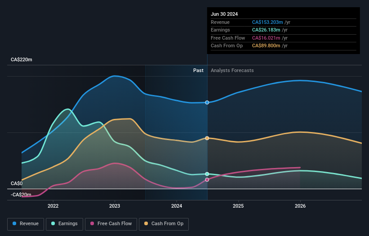Toggle the Earnings legend series

[64, 224]
